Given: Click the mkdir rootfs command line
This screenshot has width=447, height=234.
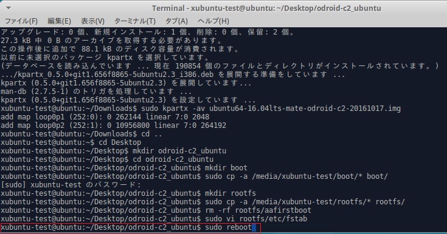Looking at the screenshot, I should (x=128, y=193).
